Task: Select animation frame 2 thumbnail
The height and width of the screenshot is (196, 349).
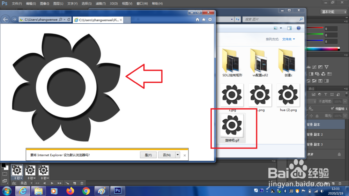Action: [30, 171]
